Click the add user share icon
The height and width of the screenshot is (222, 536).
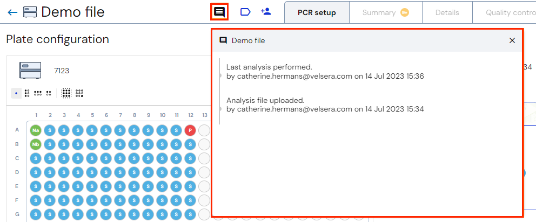266,12
